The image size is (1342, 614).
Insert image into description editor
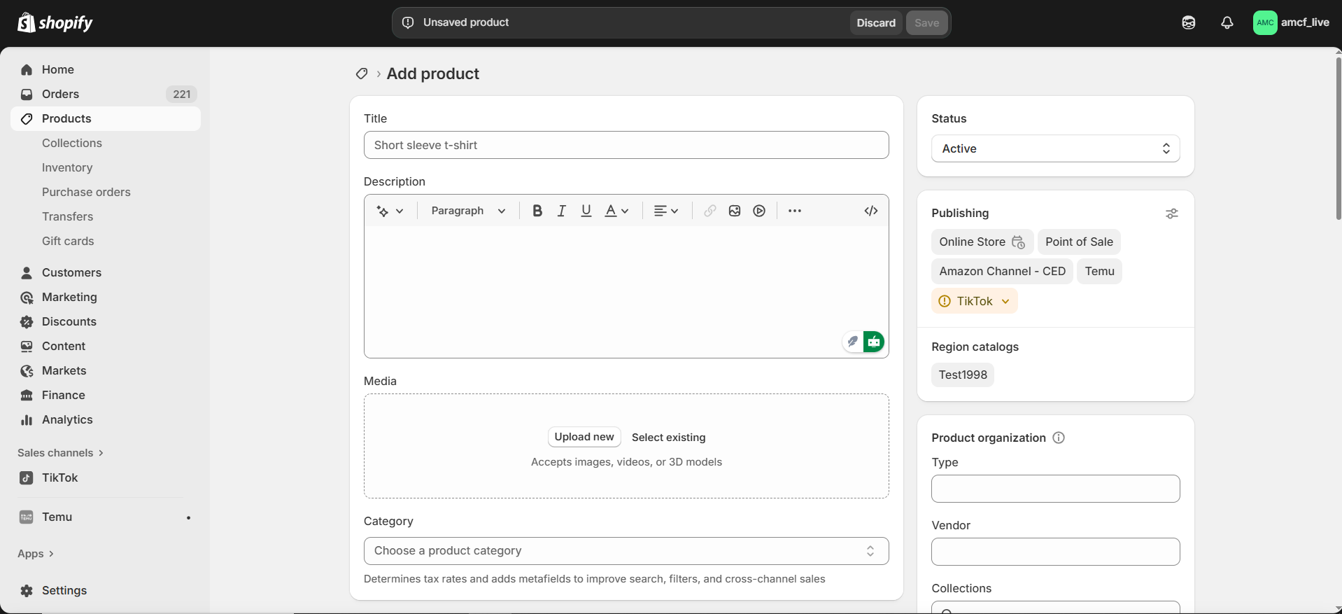[x=734, y=211]
